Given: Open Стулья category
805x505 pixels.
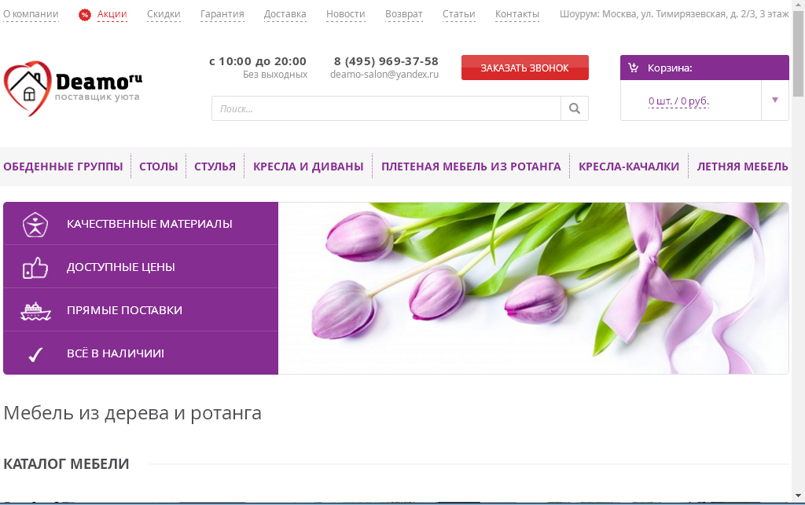Looking at the screenshot, I should [215, 167].
